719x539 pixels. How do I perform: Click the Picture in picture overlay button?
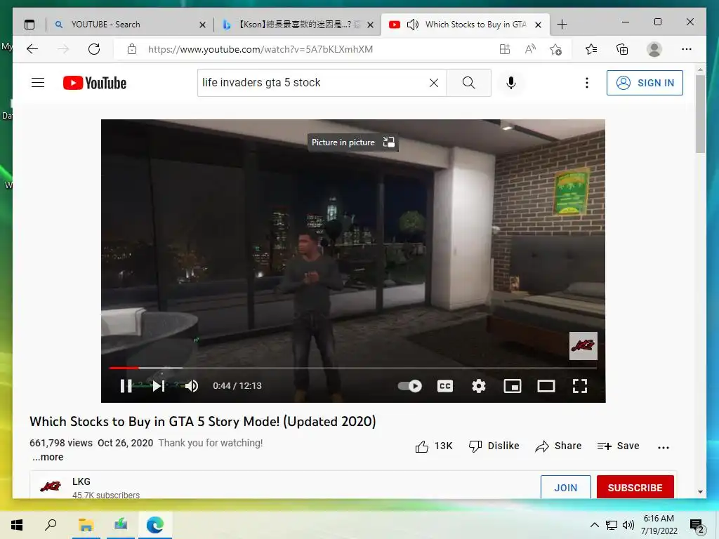(x=352, y=142)
